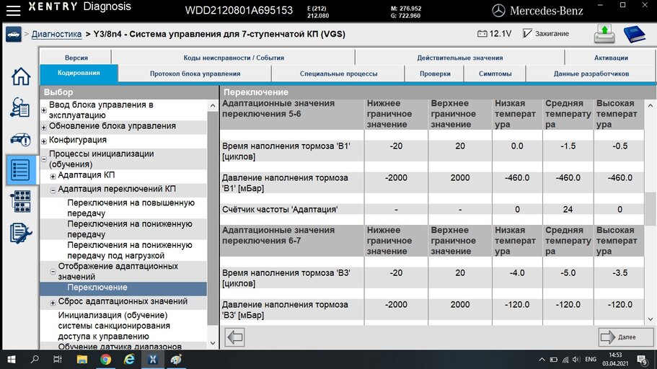This screenshot has width=657, height=369.
Task: Click the print/export icon with green arrow
Action: click(604, 34)
